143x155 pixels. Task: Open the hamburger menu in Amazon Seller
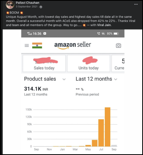point(27,46)
